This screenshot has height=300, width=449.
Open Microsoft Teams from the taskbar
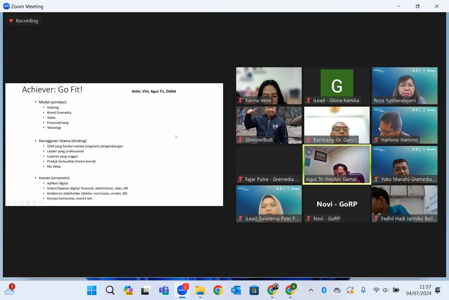(164, 290)
